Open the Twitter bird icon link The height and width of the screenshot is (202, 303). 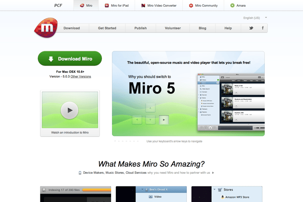point(251,28)
